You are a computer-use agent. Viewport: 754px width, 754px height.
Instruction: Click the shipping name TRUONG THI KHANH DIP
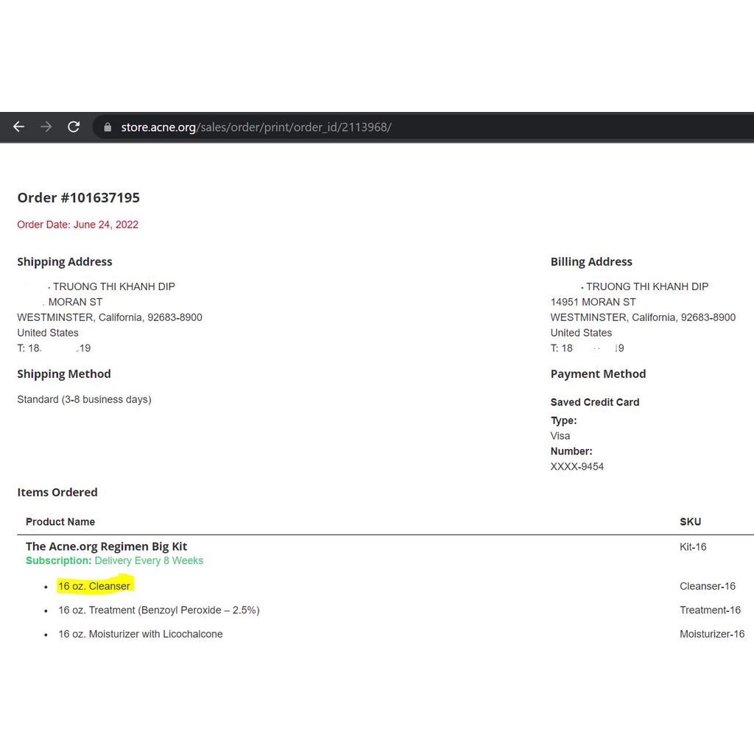click(x=113, y=286)
